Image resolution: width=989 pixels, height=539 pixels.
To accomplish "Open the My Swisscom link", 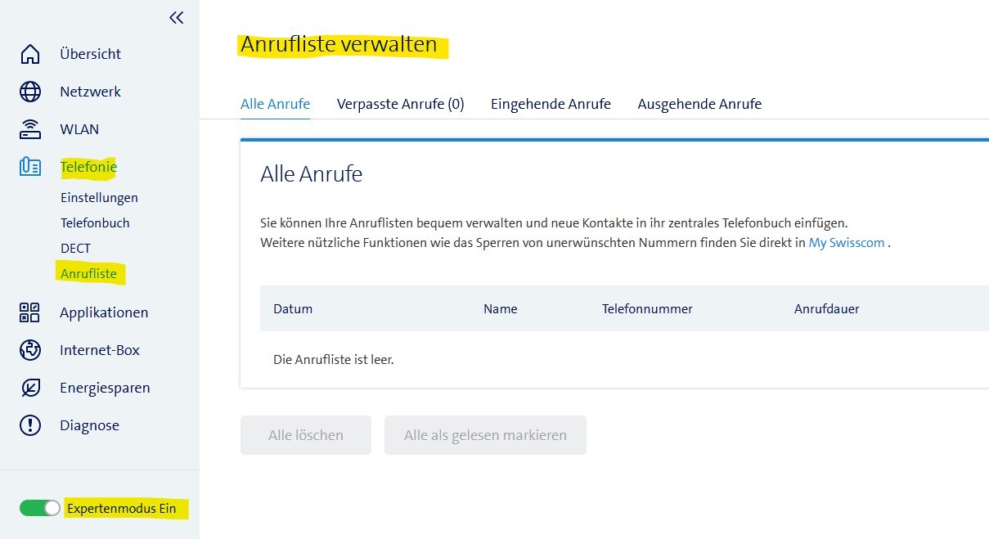I will point(846,243).
